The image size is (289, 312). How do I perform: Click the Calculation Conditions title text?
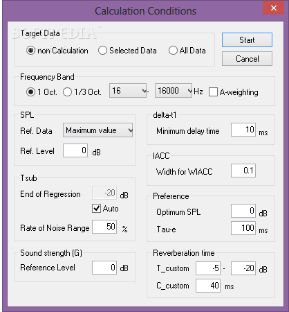[145, 11]
